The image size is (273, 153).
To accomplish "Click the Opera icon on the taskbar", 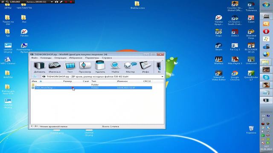I will coord(266,31).
